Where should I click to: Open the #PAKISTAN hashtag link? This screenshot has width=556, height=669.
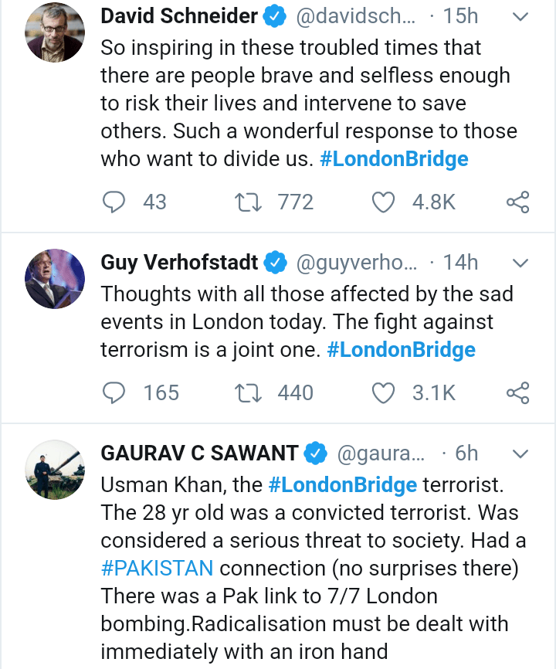pyautogui.click(x=157, y=569)
